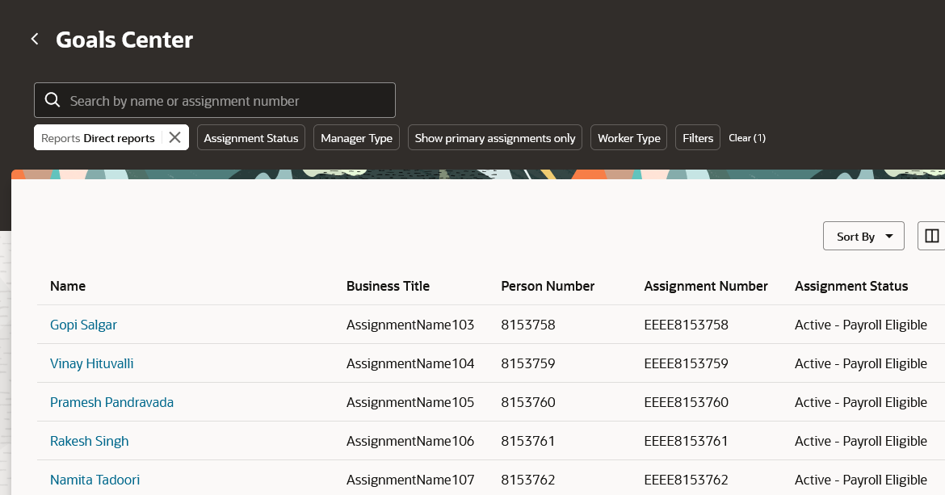
Task: Go back using the arrow beside Goals Center
Action: pos(35,39)
